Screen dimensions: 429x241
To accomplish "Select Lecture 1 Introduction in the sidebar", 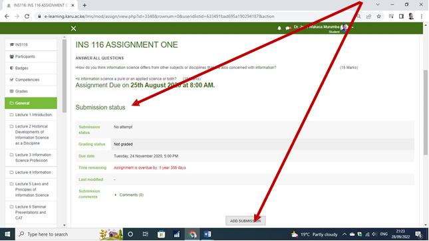I will point(31,115).
